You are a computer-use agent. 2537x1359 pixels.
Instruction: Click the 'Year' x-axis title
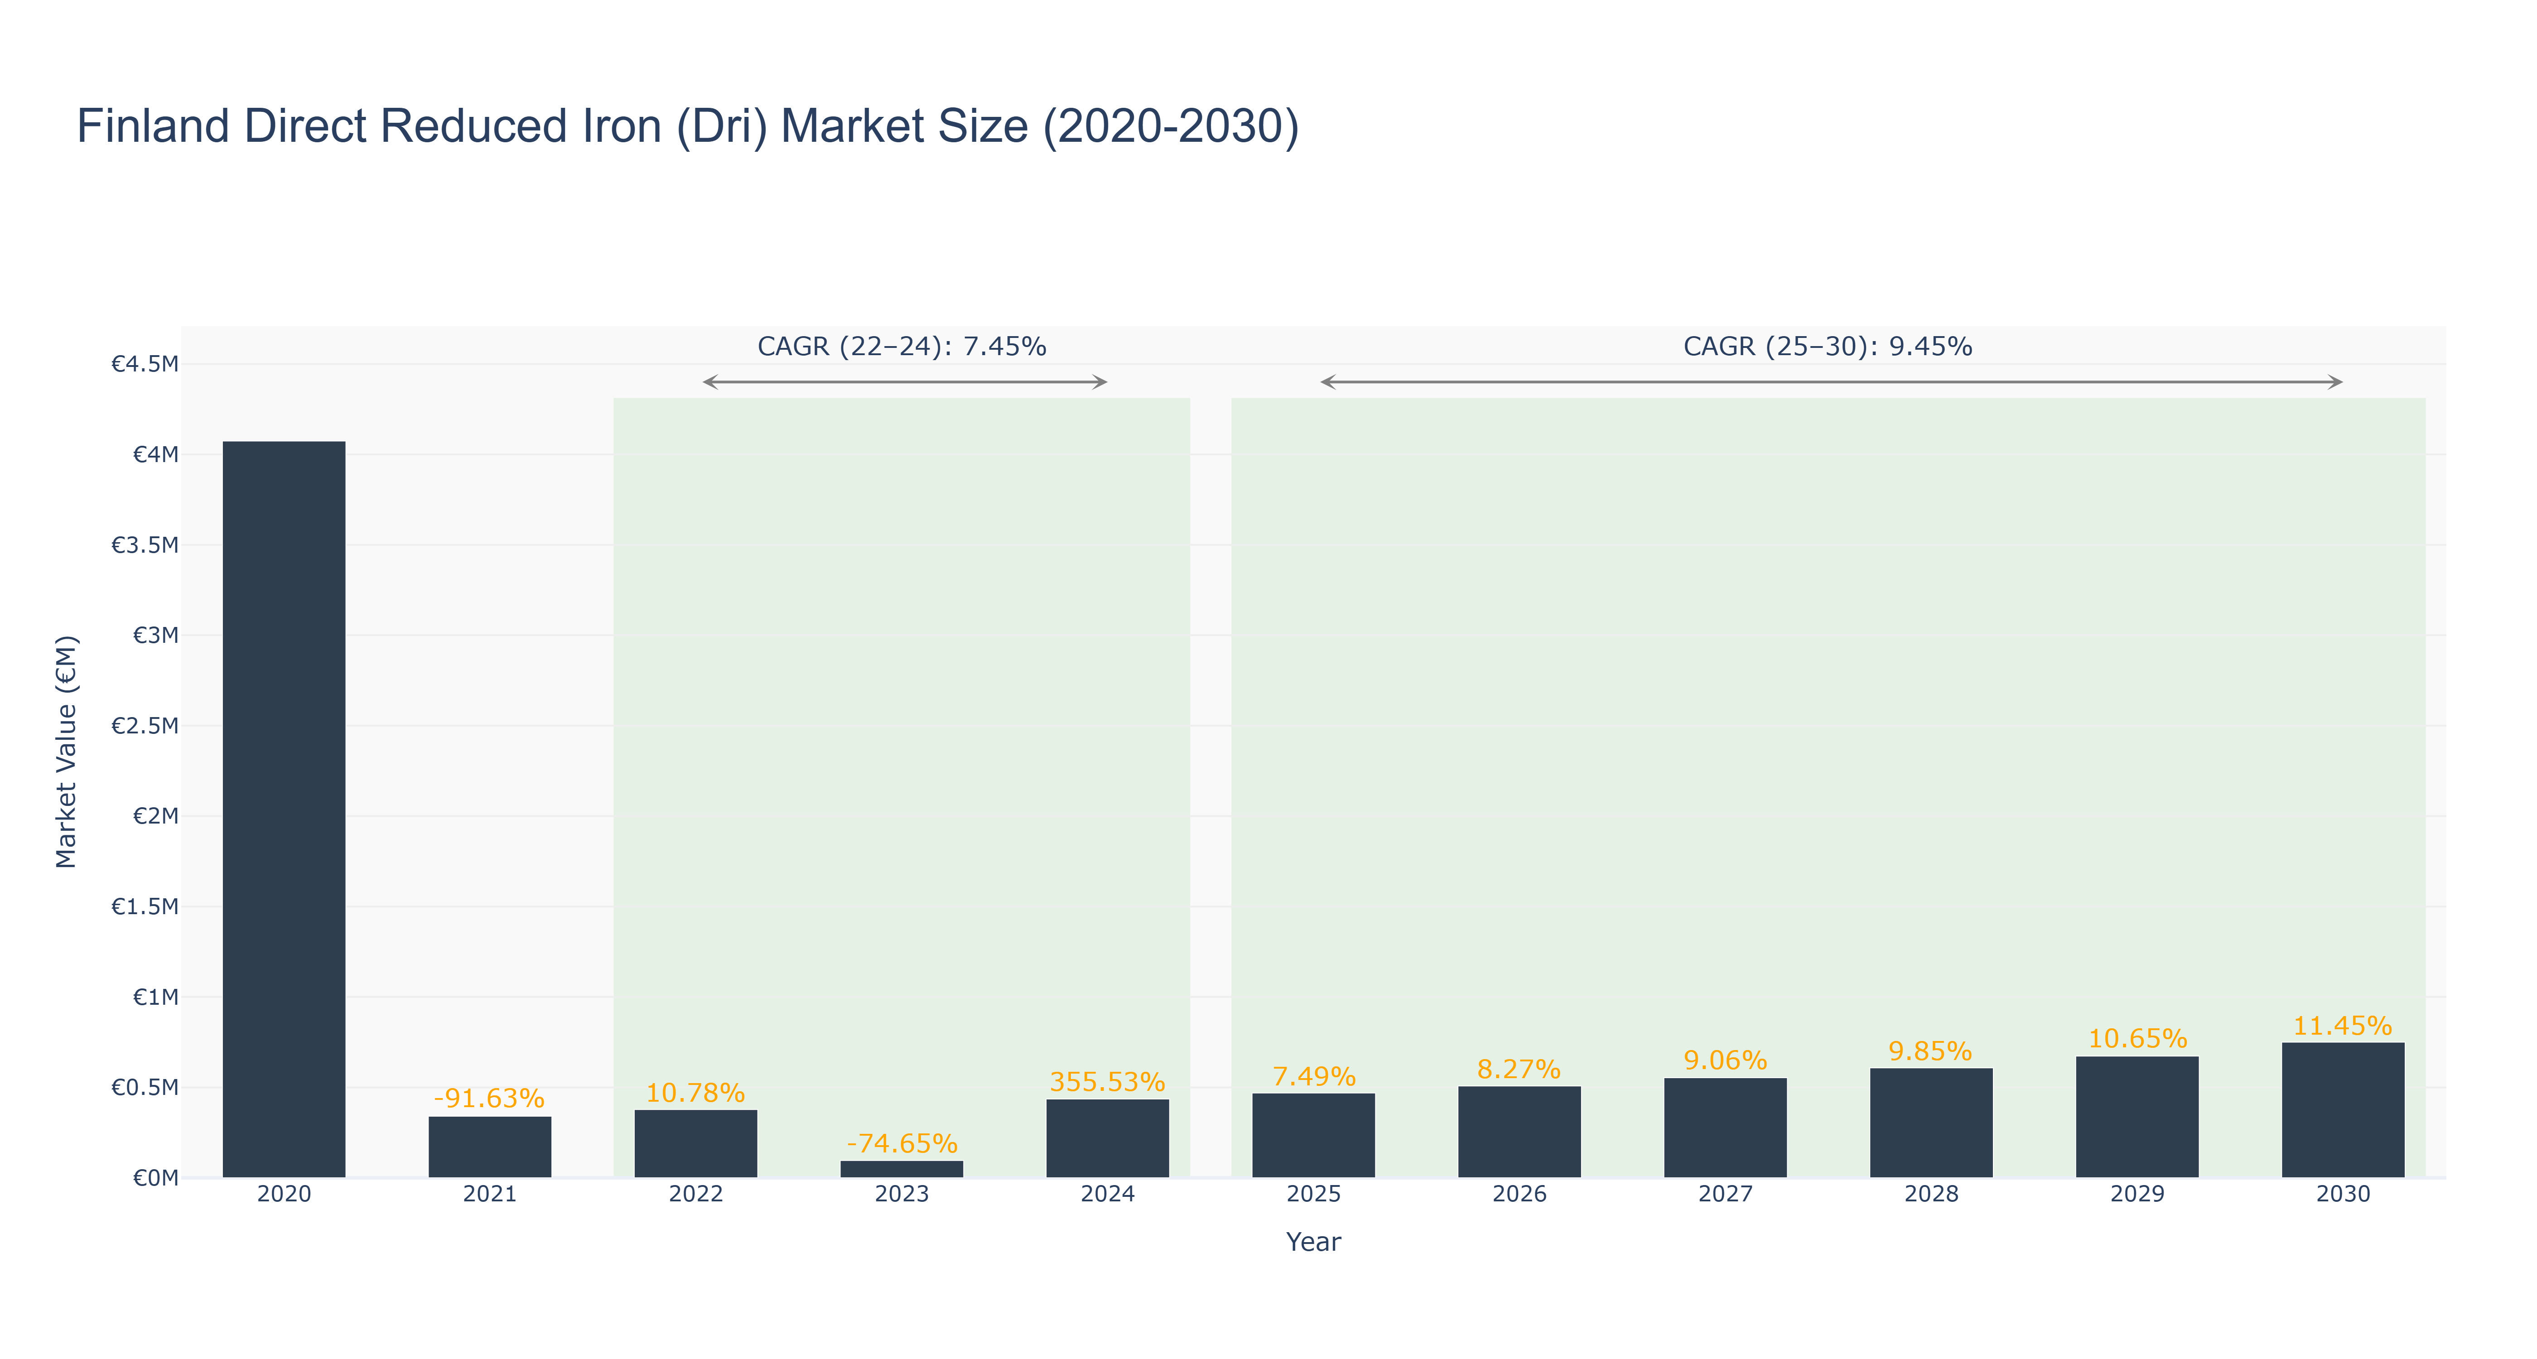(x=1313, y=1242)
